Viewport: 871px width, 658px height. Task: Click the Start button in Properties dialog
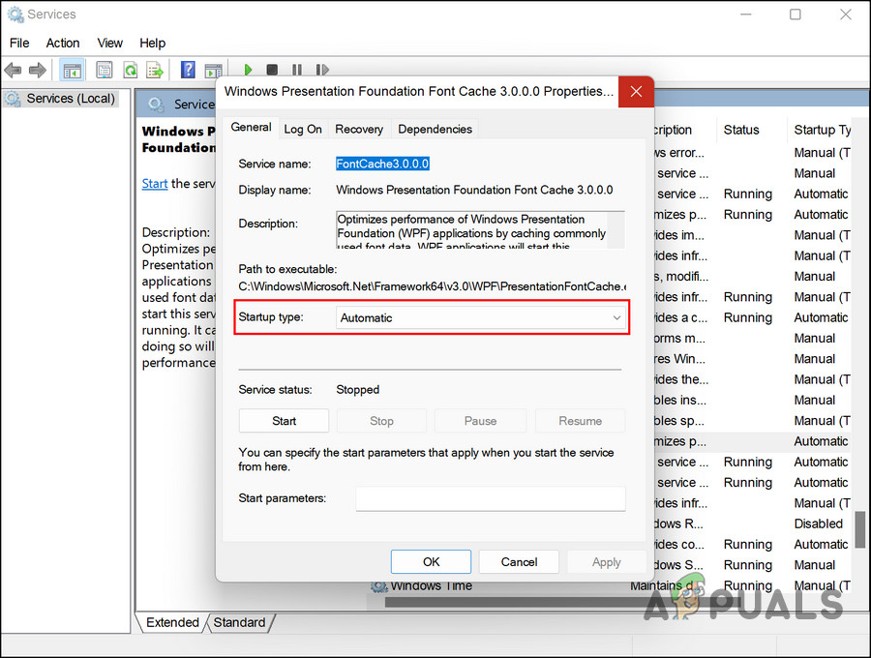point(284,421)
